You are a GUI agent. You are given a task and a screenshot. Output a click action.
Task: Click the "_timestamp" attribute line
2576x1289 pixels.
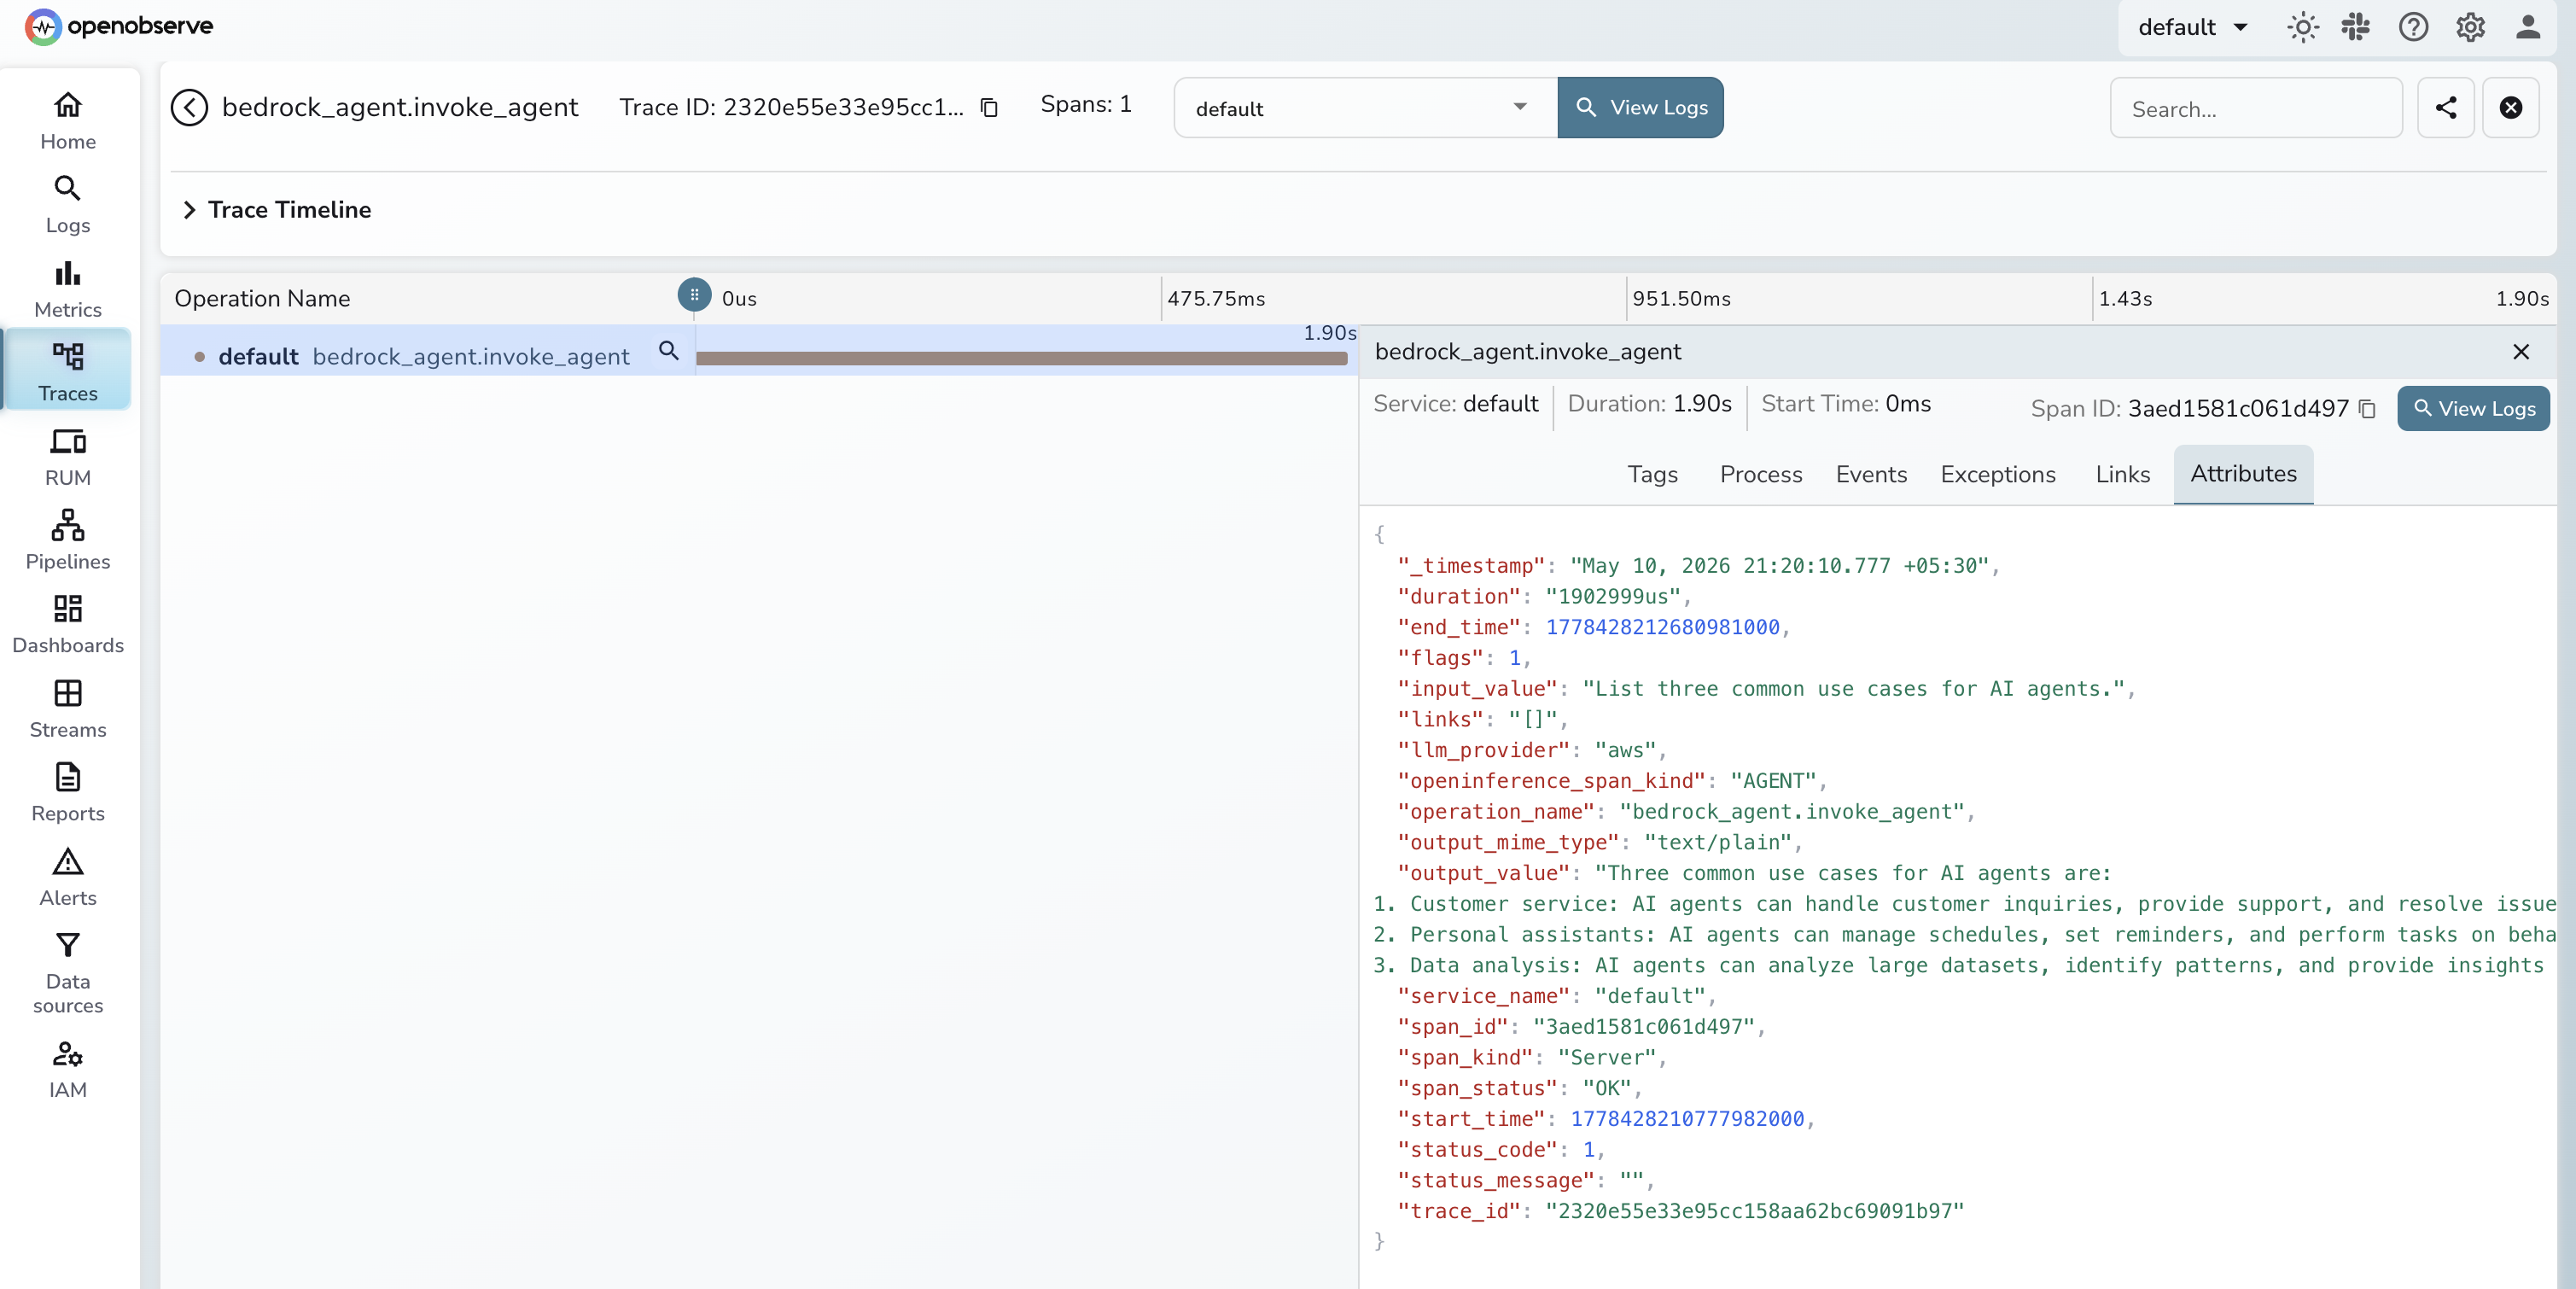point(1698,565)
